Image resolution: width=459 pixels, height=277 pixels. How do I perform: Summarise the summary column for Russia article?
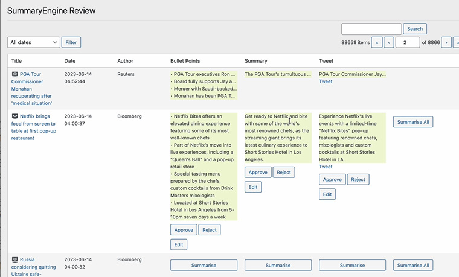[278, 266]
